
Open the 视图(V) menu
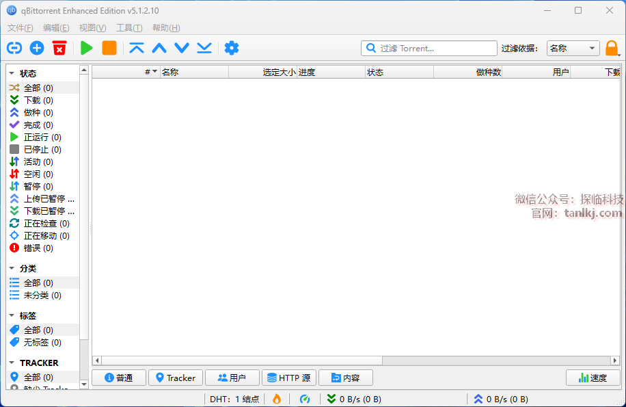(92, 28)
